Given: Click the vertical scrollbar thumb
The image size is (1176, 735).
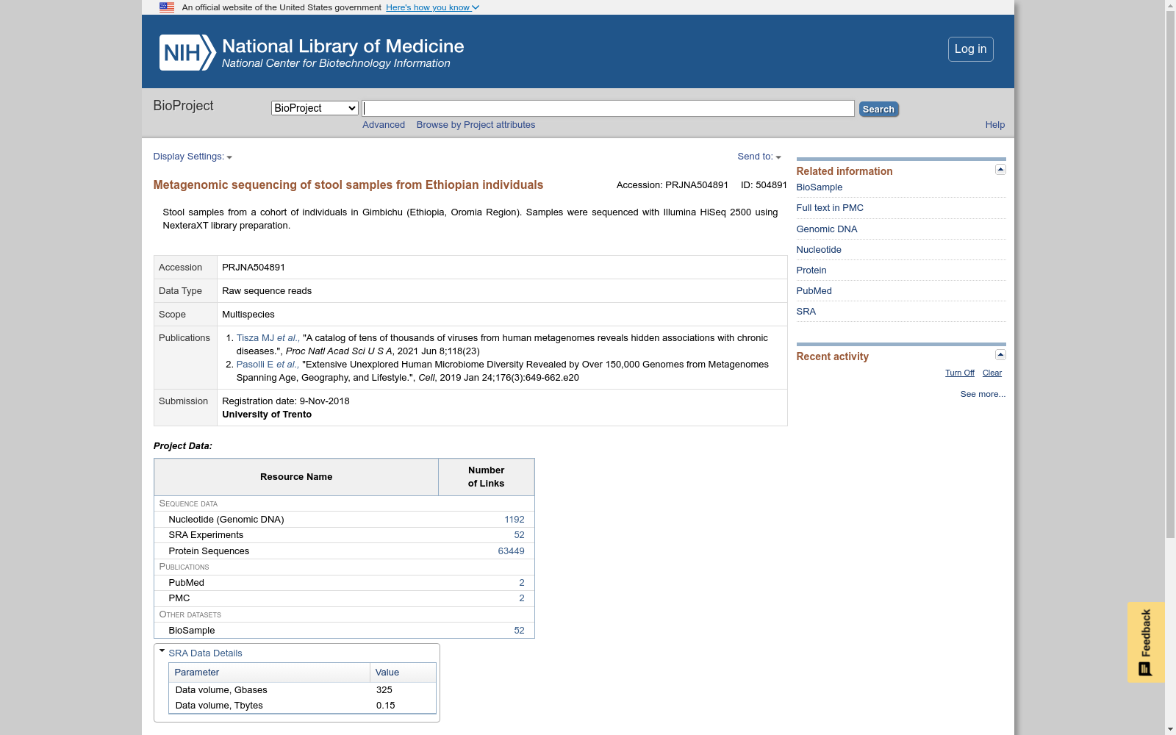Looking at the screenshot, I should pos(1170,276).
